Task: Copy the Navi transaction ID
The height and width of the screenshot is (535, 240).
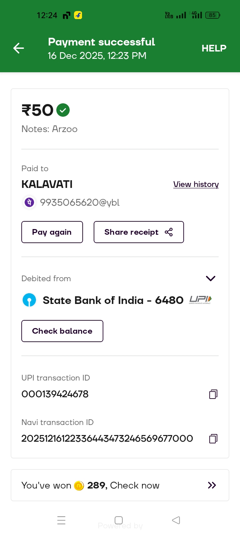Action: pos(213,439)
